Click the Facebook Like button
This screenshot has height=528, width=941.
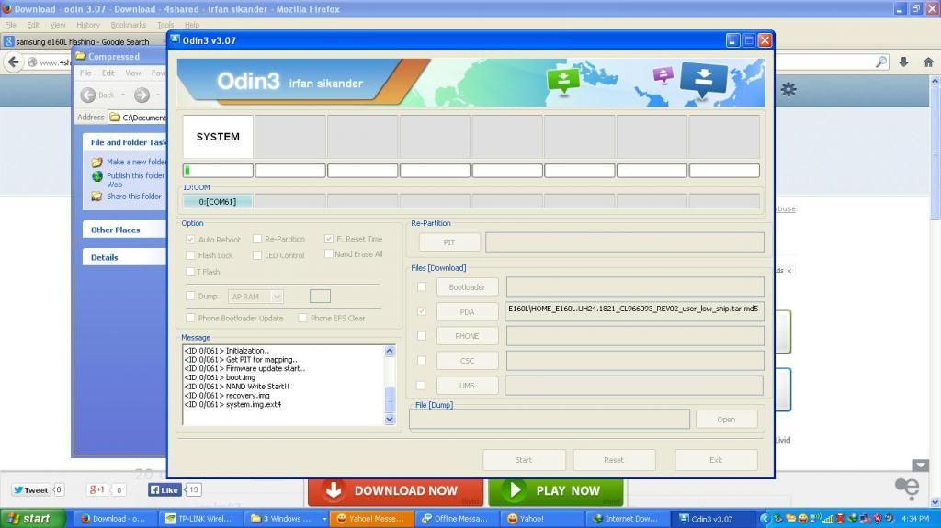coord(164,489)
